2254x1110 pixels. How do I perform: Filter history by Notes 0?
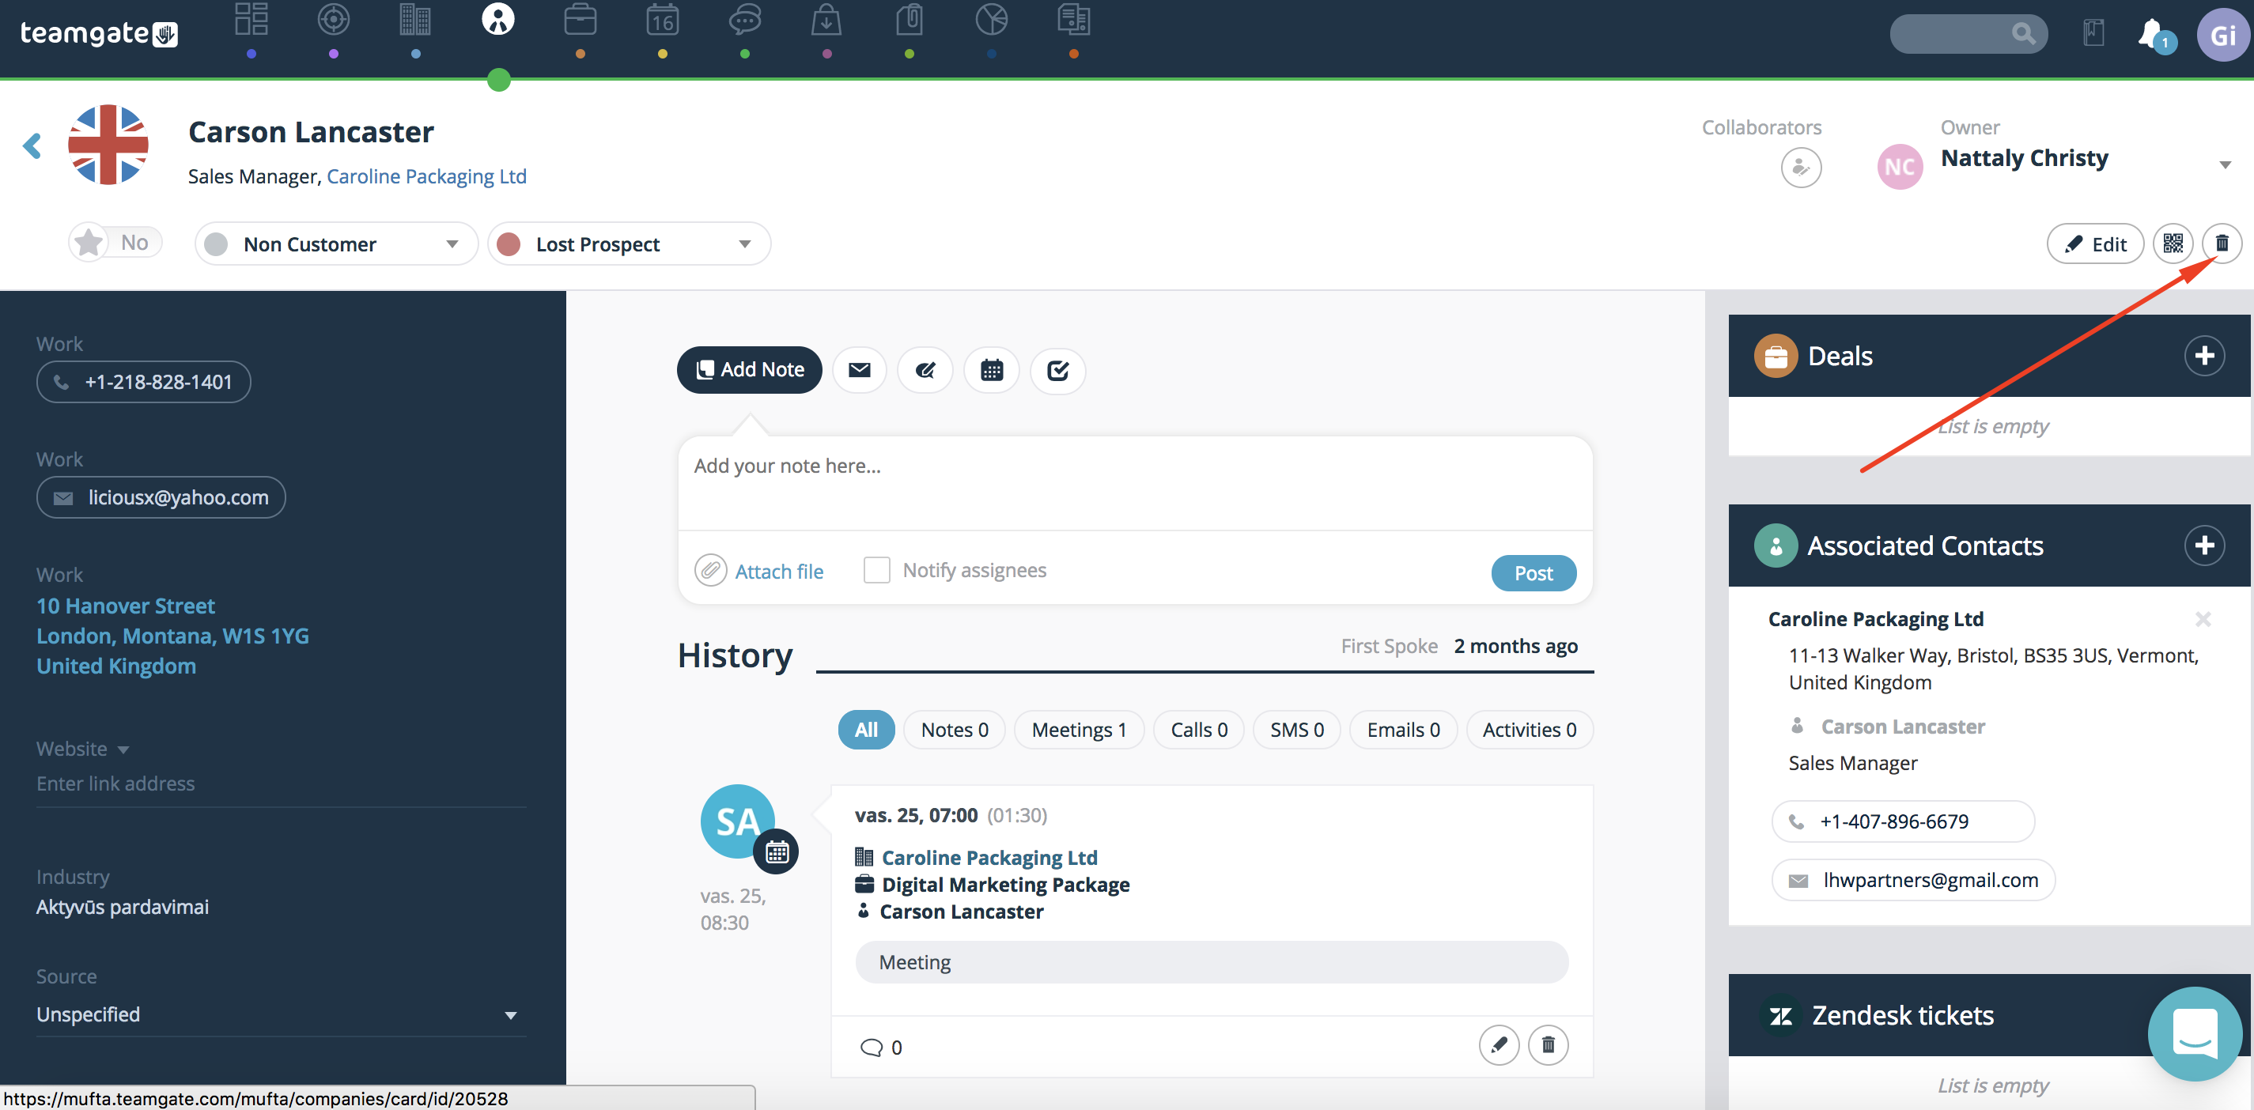(954, 730)
